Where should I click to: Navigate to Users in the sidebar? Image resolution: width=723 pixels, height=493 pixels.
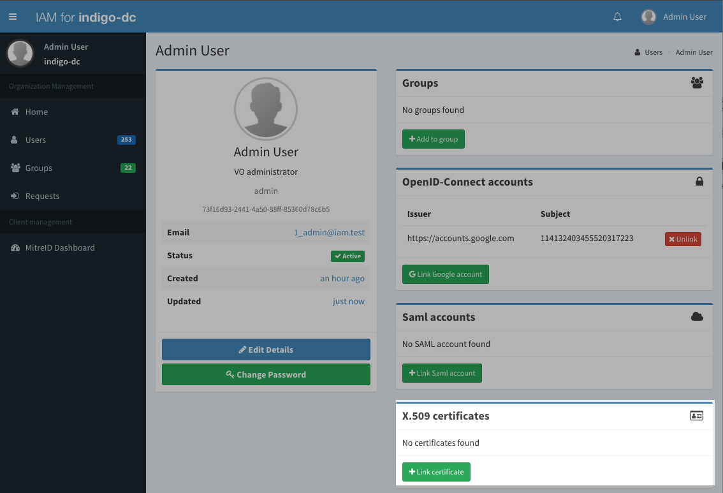point(36,140)
